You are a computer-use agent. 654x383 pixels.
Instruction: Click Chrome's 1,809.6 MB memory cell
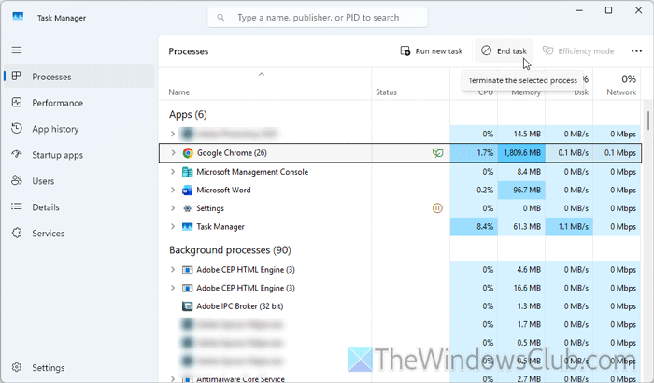pyautogui.click(x=521, y=153)
